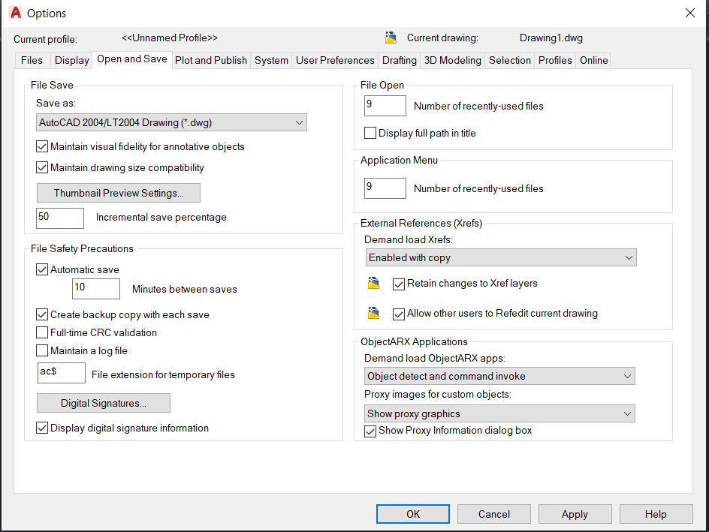Uncheck Allow other users to Refedit drawing
This screenshot has height=532, width=709.
pyautogui.click(x=399, y=314)
